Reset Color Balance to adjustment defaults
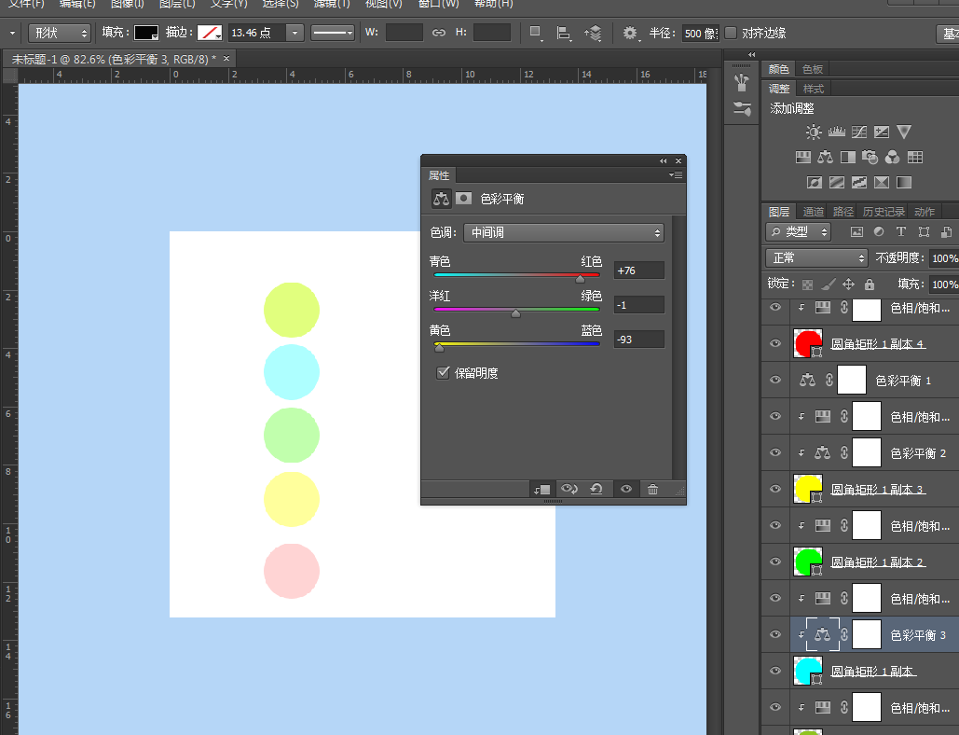Viewport: 959px width, 735px height. pyautogui.click(x=596, y=490)
